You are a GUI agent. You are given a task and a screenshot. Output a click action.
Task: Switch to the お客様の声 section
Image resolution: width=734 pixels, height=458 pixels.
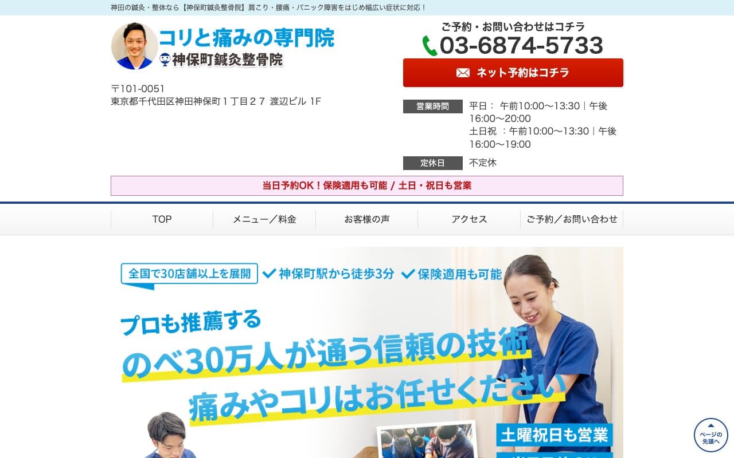[366, 219]
